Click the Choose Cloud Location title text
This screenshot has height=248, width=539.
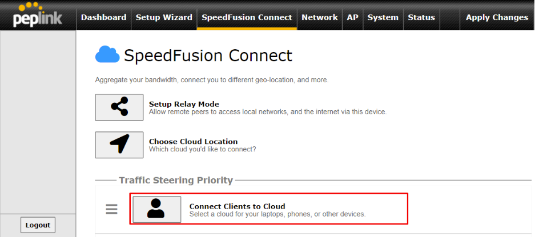pyautogui.click(x=193, y=141)
